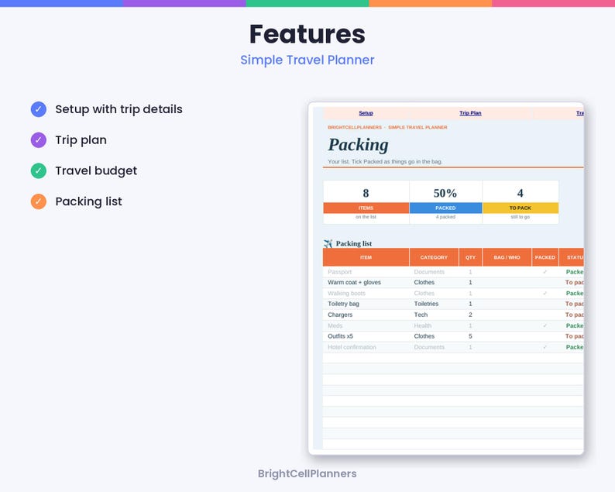Click the QTY column header
Image resolution: width=615 pixels, height=492 pixels.
tap(470, 257)
